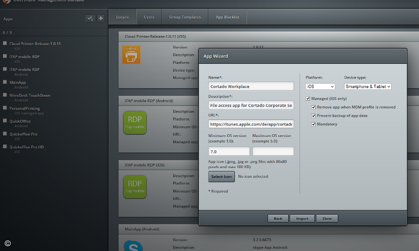419x251 pixels.
Task: Select Cloud Printer-Release-1.0.11 in Apps list
Action: point(35,44)
